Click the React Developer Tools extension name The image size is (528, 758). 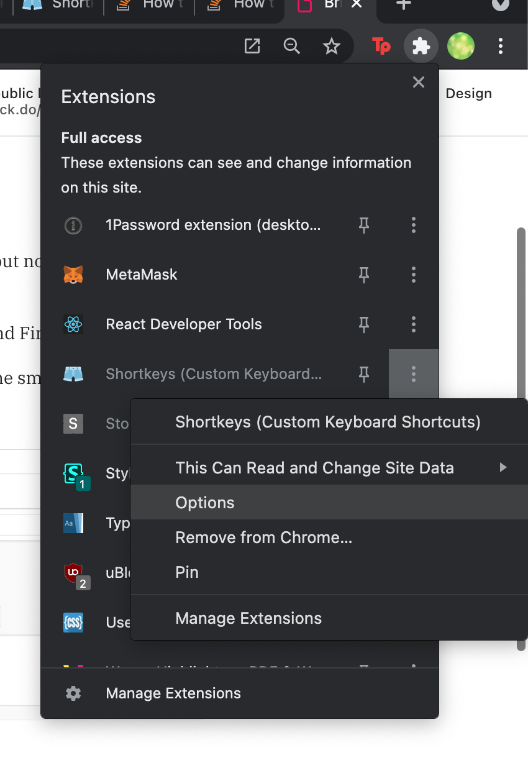point(184,324)
